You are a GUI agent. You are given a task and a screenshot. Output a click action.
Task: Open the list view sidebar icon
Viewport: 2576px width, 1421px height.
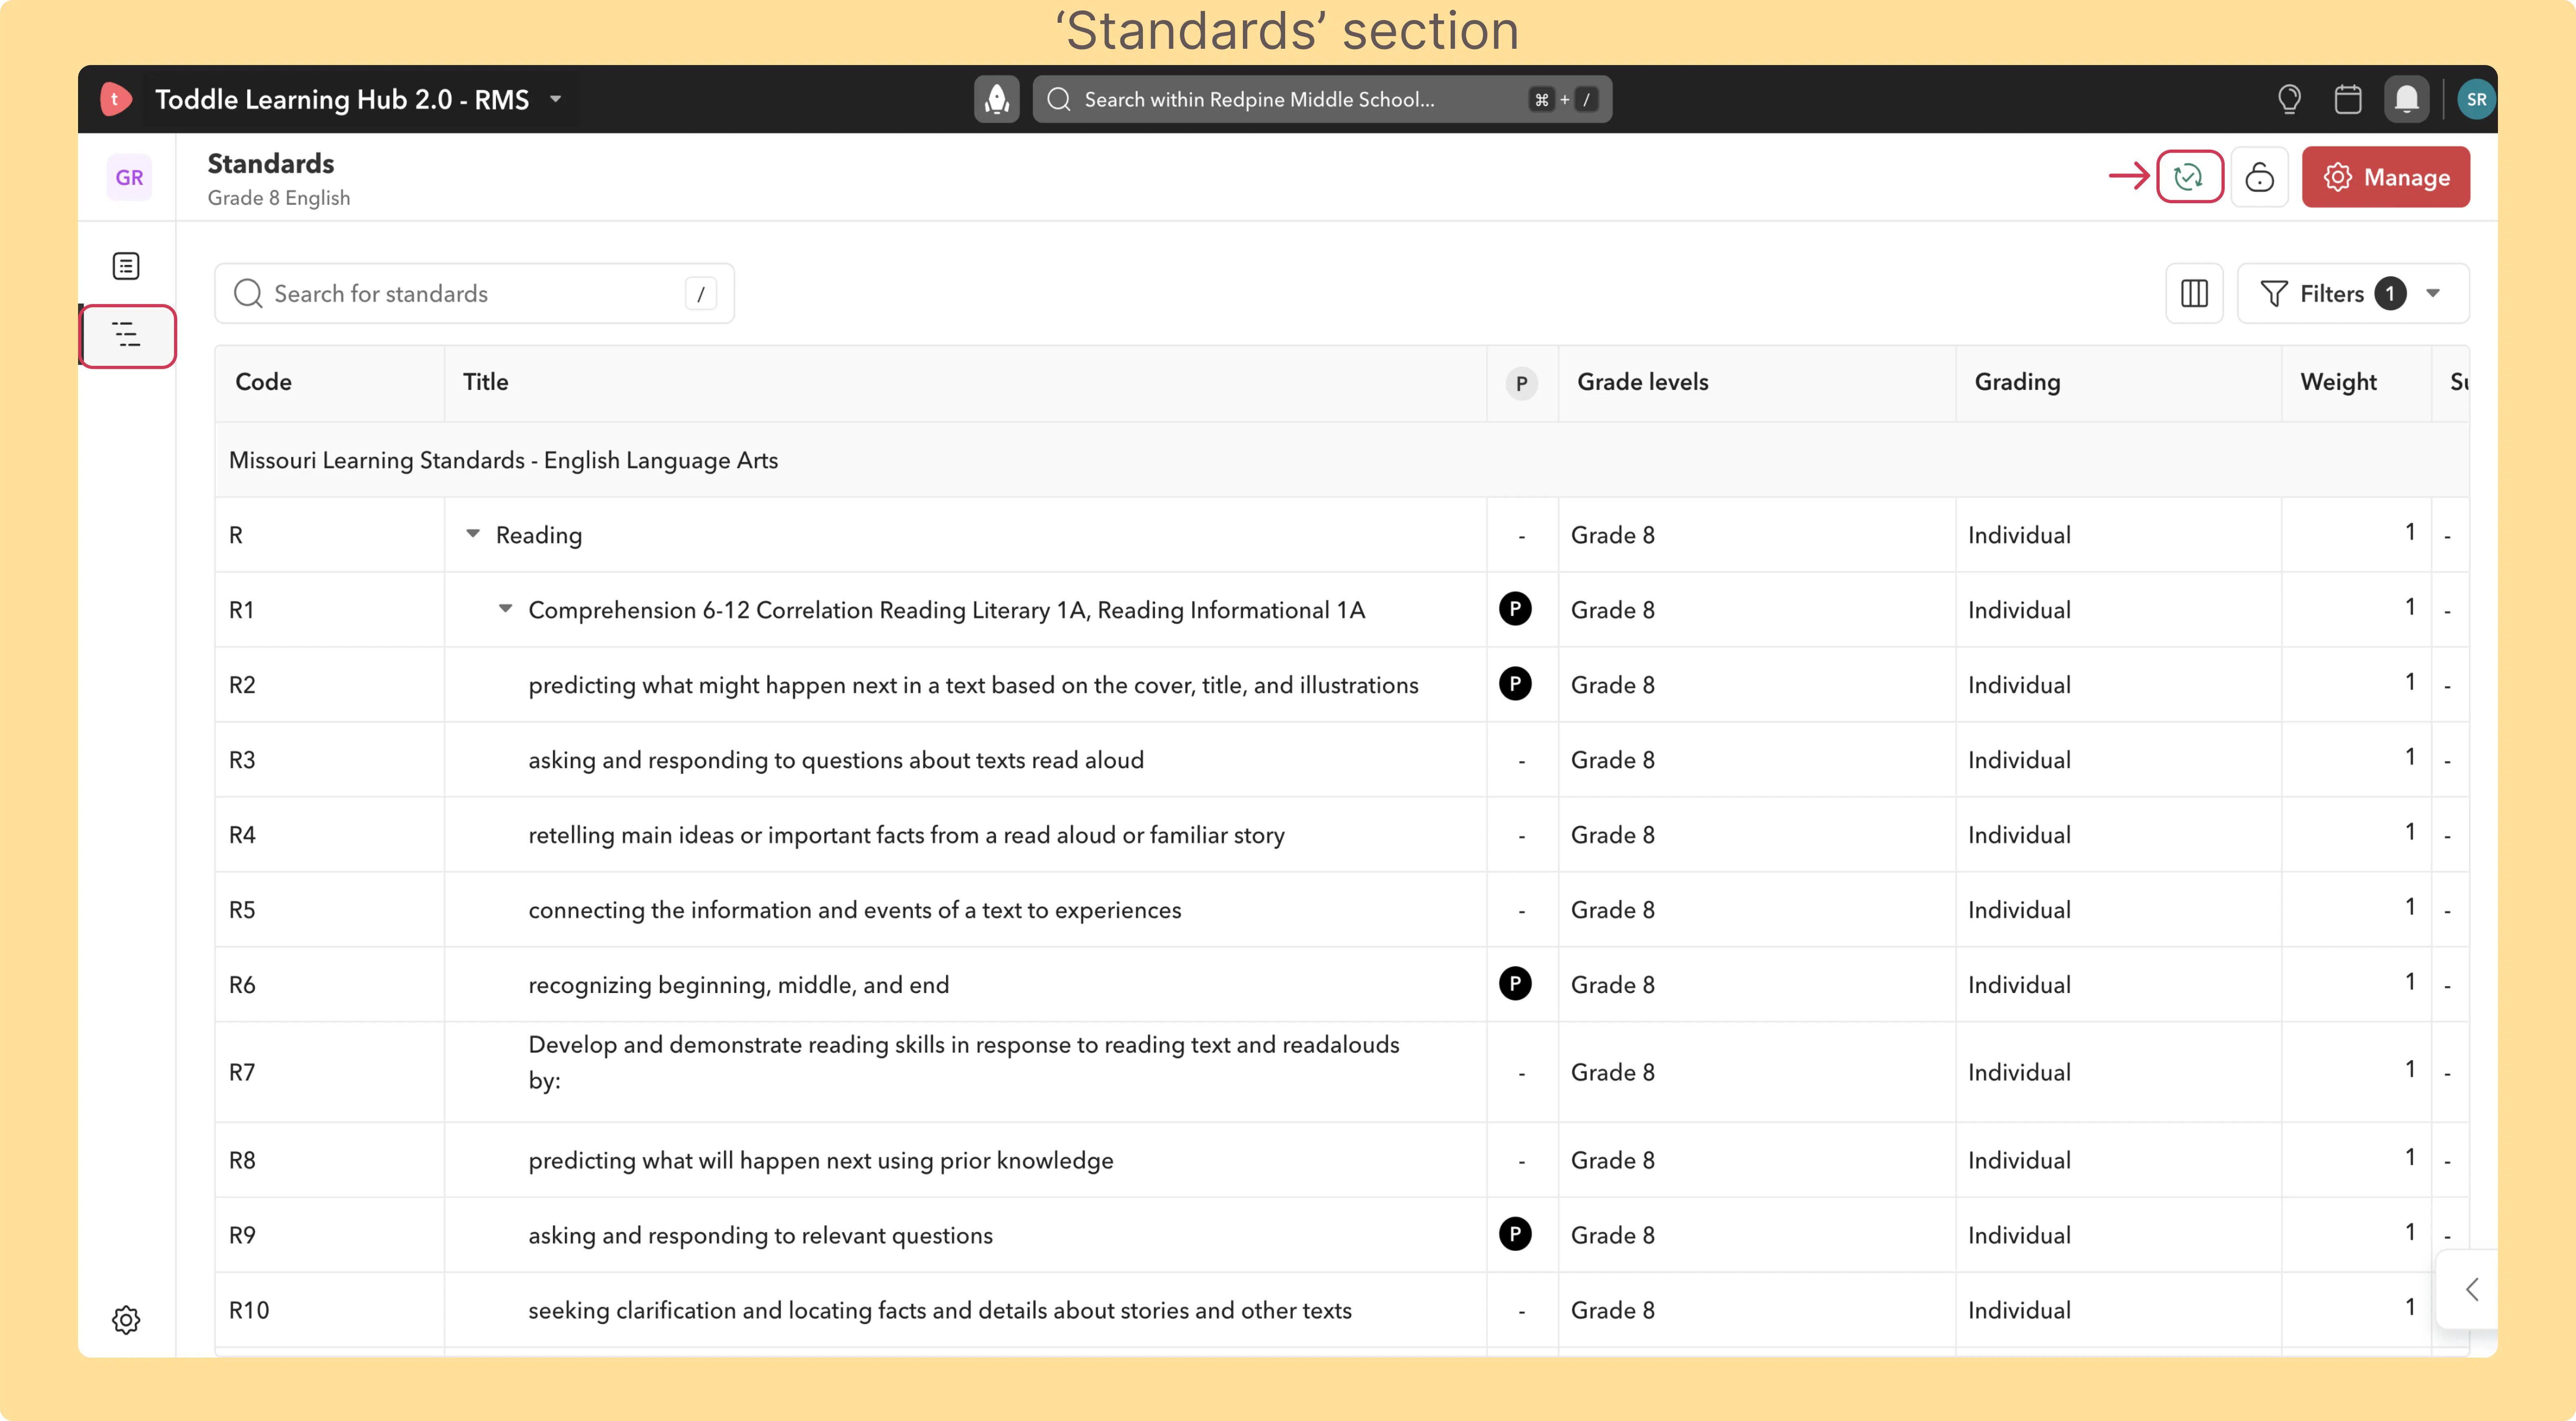(126, 266)
